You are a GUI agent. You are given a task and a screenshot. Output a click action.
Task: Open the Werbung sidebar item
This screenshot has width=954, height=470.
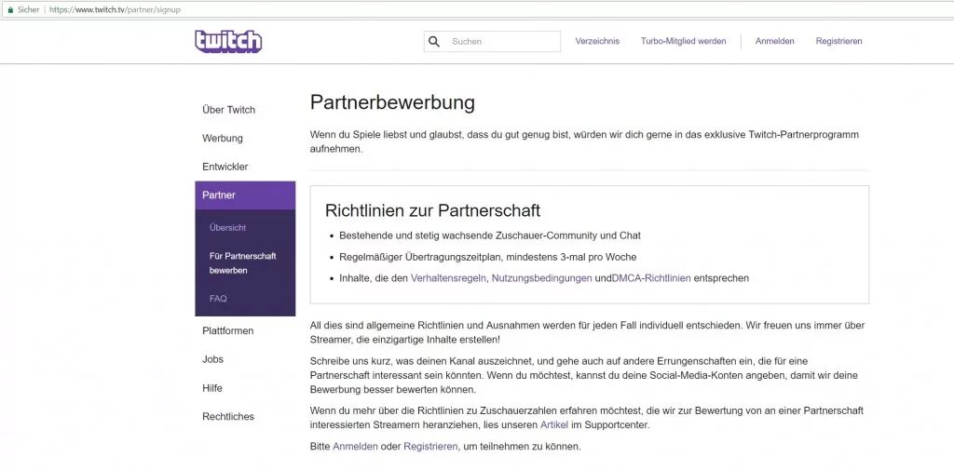[x=223, y=139]
